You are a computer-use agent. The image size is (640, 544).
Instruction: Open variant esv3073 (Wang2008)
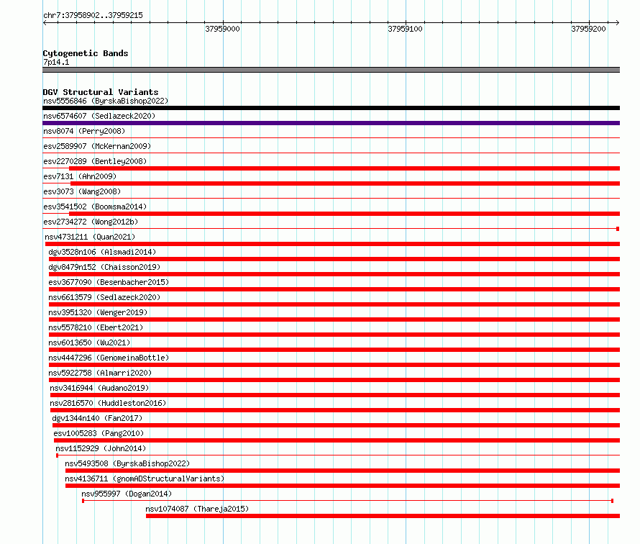82,191
